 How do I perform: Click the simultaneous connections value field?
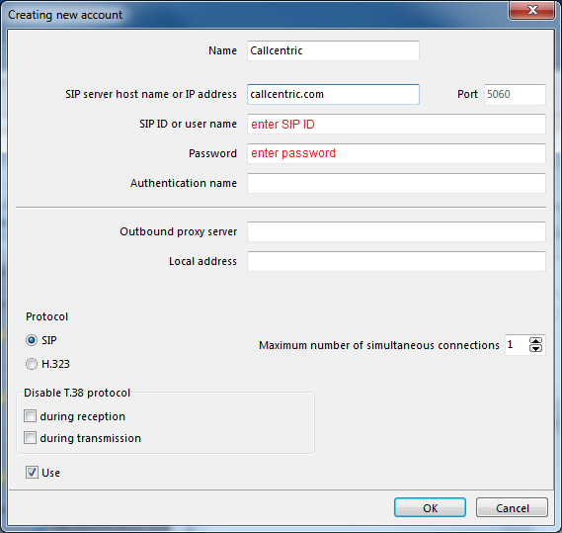tap(517, 345)
